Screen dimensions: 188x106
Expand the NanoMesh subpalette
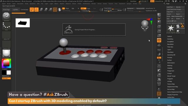[170, 44]
